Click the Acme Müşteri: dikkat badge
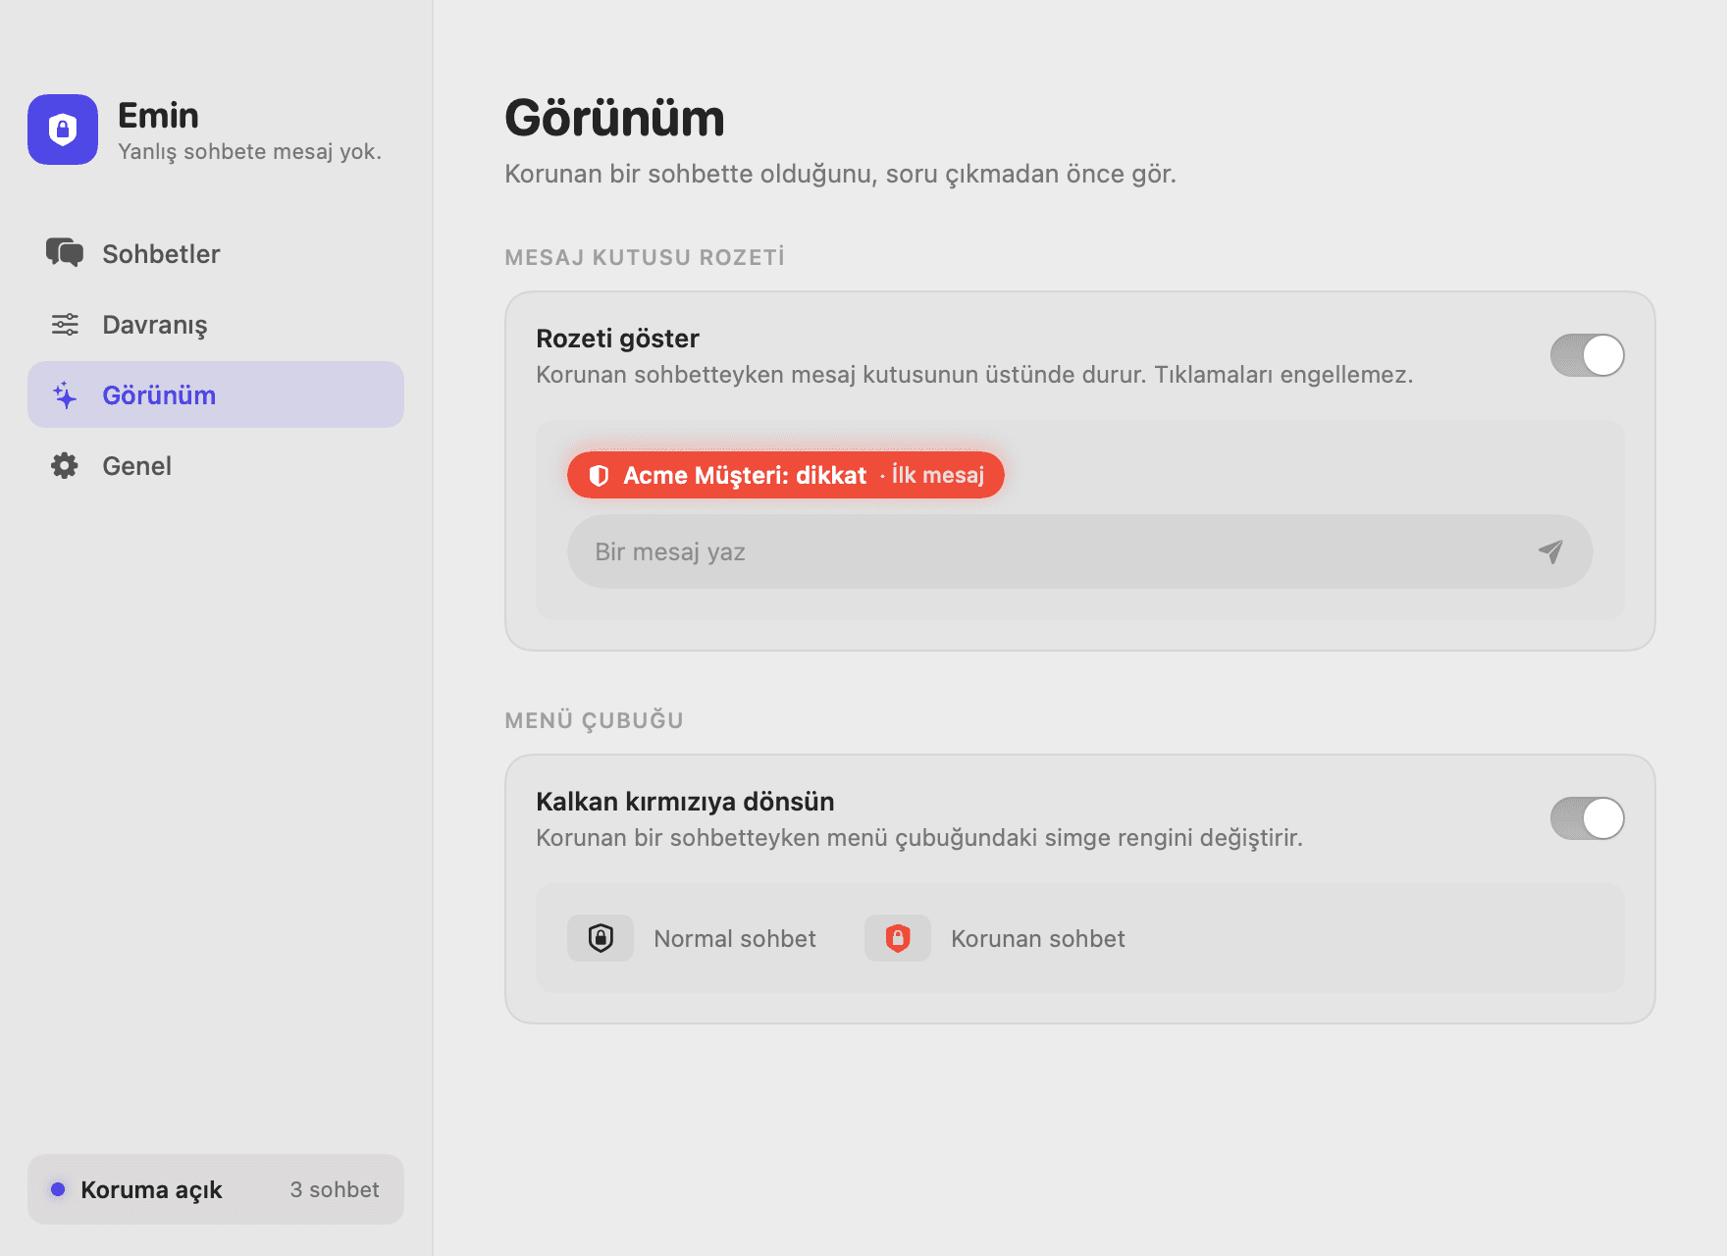Screen dimensions: 1727x1256 pos(785,475)
